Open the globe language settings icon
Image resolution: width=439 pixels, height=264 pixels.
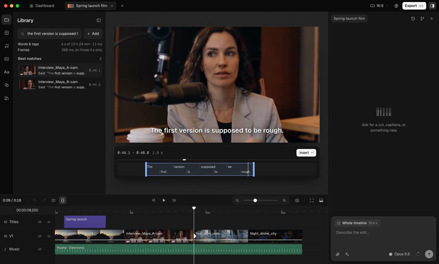tap(396, 6)
